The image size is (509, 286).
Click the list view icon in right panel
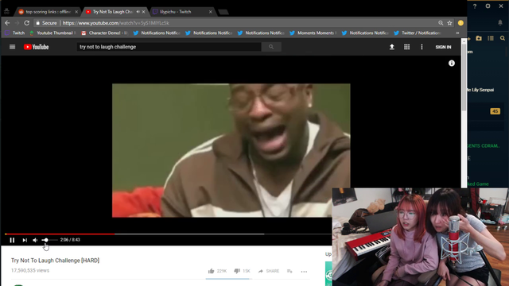(491, 38)
